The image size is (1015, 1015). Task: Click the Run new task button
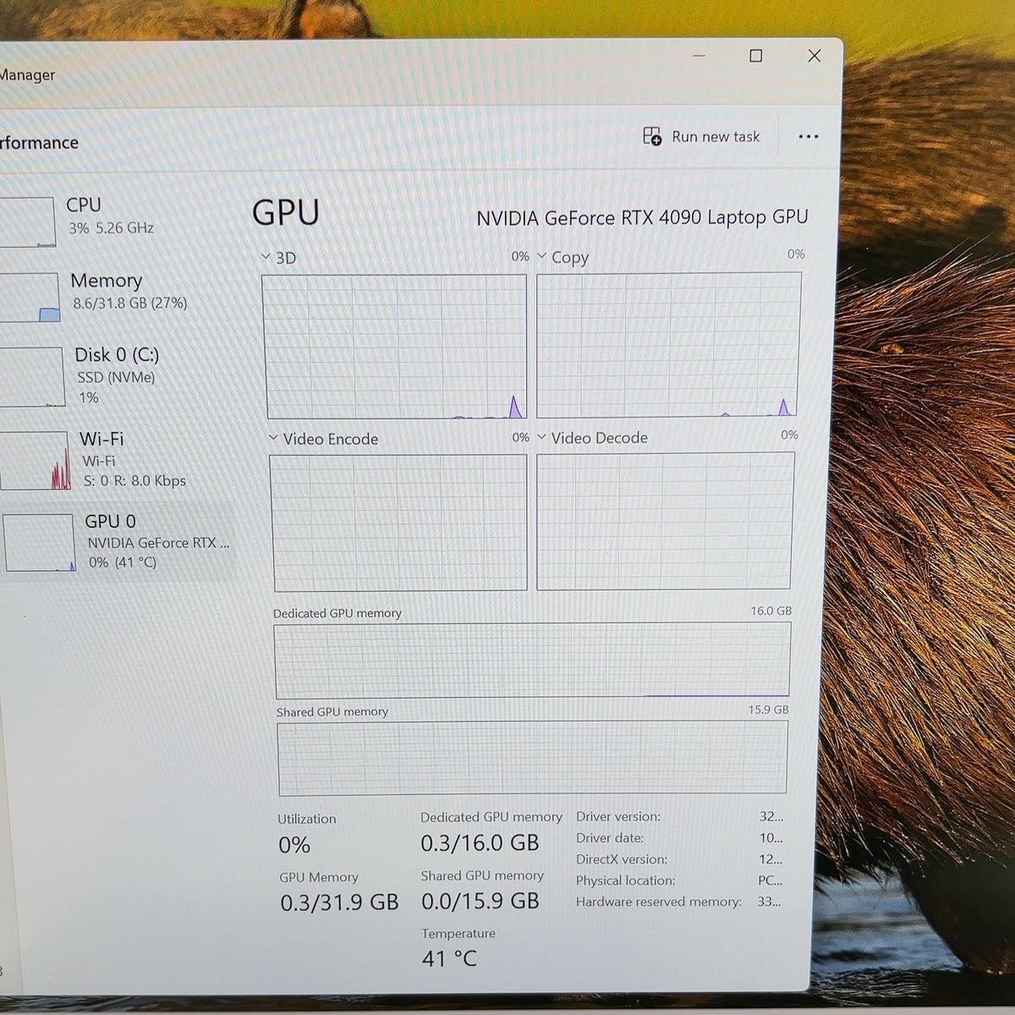[x=701, y=136]
